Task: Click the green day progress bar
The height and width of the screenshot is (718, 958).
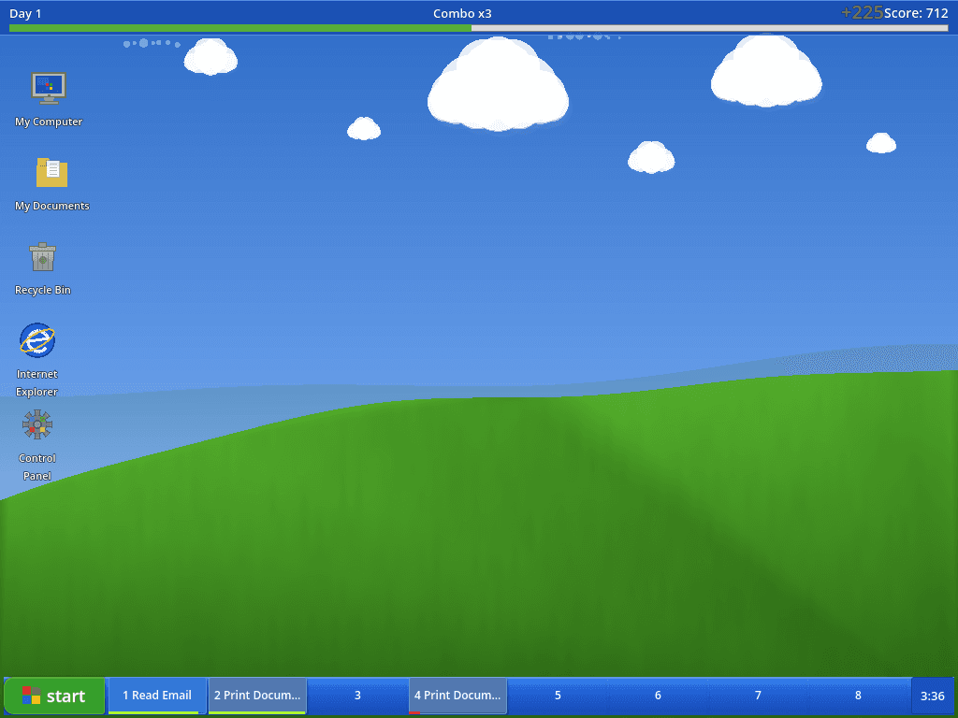Action: point(240,28)
